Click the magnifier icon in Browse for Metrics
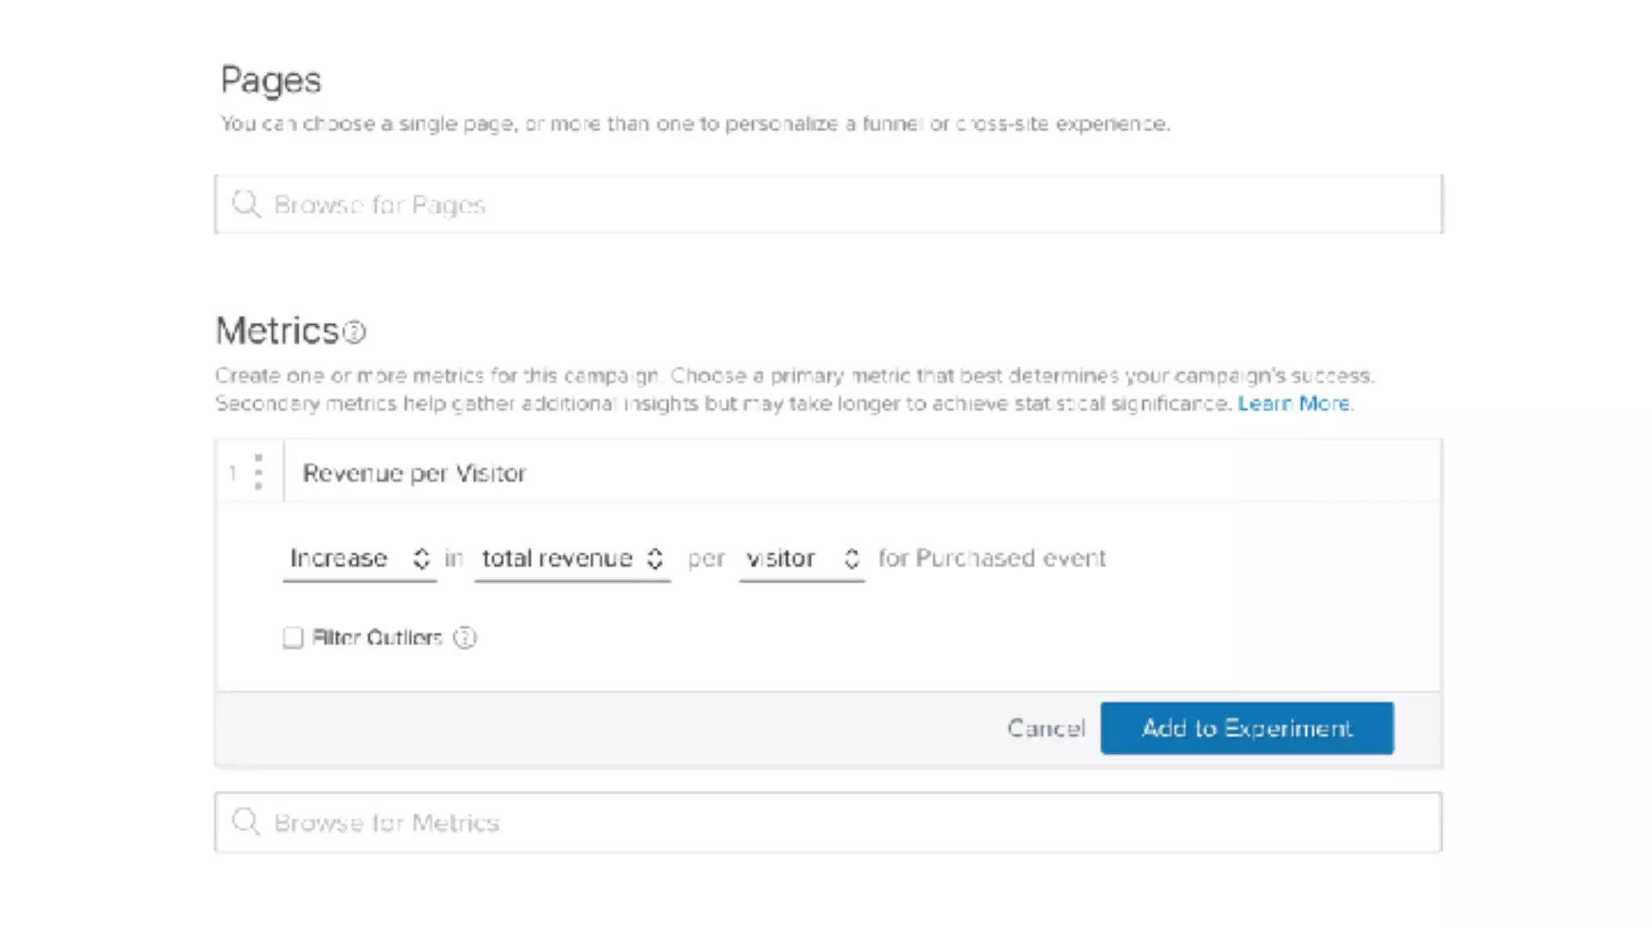Viewport: 1652px width, 929px height. click(245, 822)
